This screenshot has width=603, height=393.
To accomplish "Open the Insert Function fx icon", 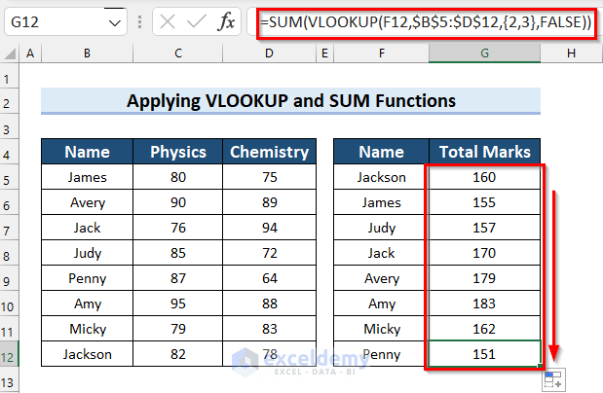I will [x=226, y=22].
